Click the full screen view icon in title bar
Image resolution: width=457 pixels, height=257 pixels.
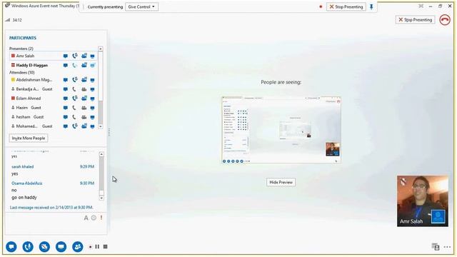click(421, 6)
